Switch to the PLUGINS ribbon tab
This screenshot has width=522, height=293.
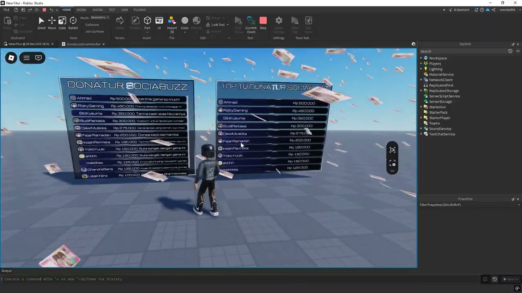(x=139, y=10)
